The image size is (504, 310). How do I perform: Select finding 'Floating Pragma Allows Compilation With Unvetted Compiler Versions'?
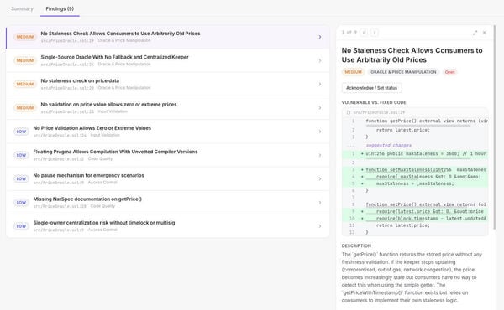point(168,155)
